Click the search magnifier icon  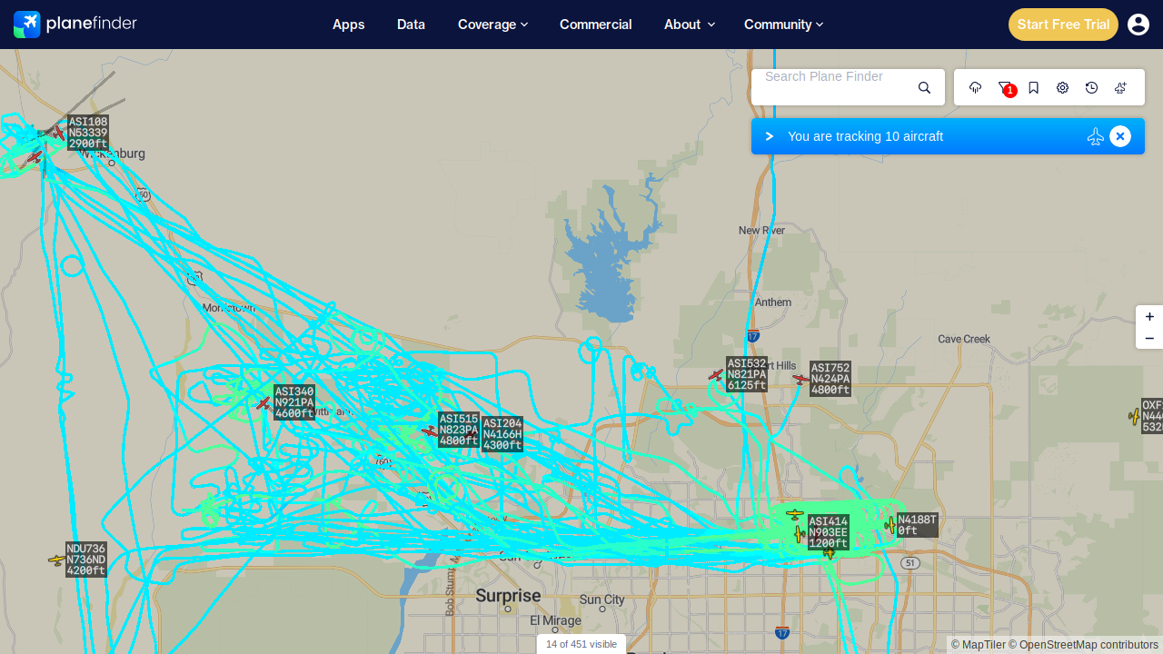(925, 87)
